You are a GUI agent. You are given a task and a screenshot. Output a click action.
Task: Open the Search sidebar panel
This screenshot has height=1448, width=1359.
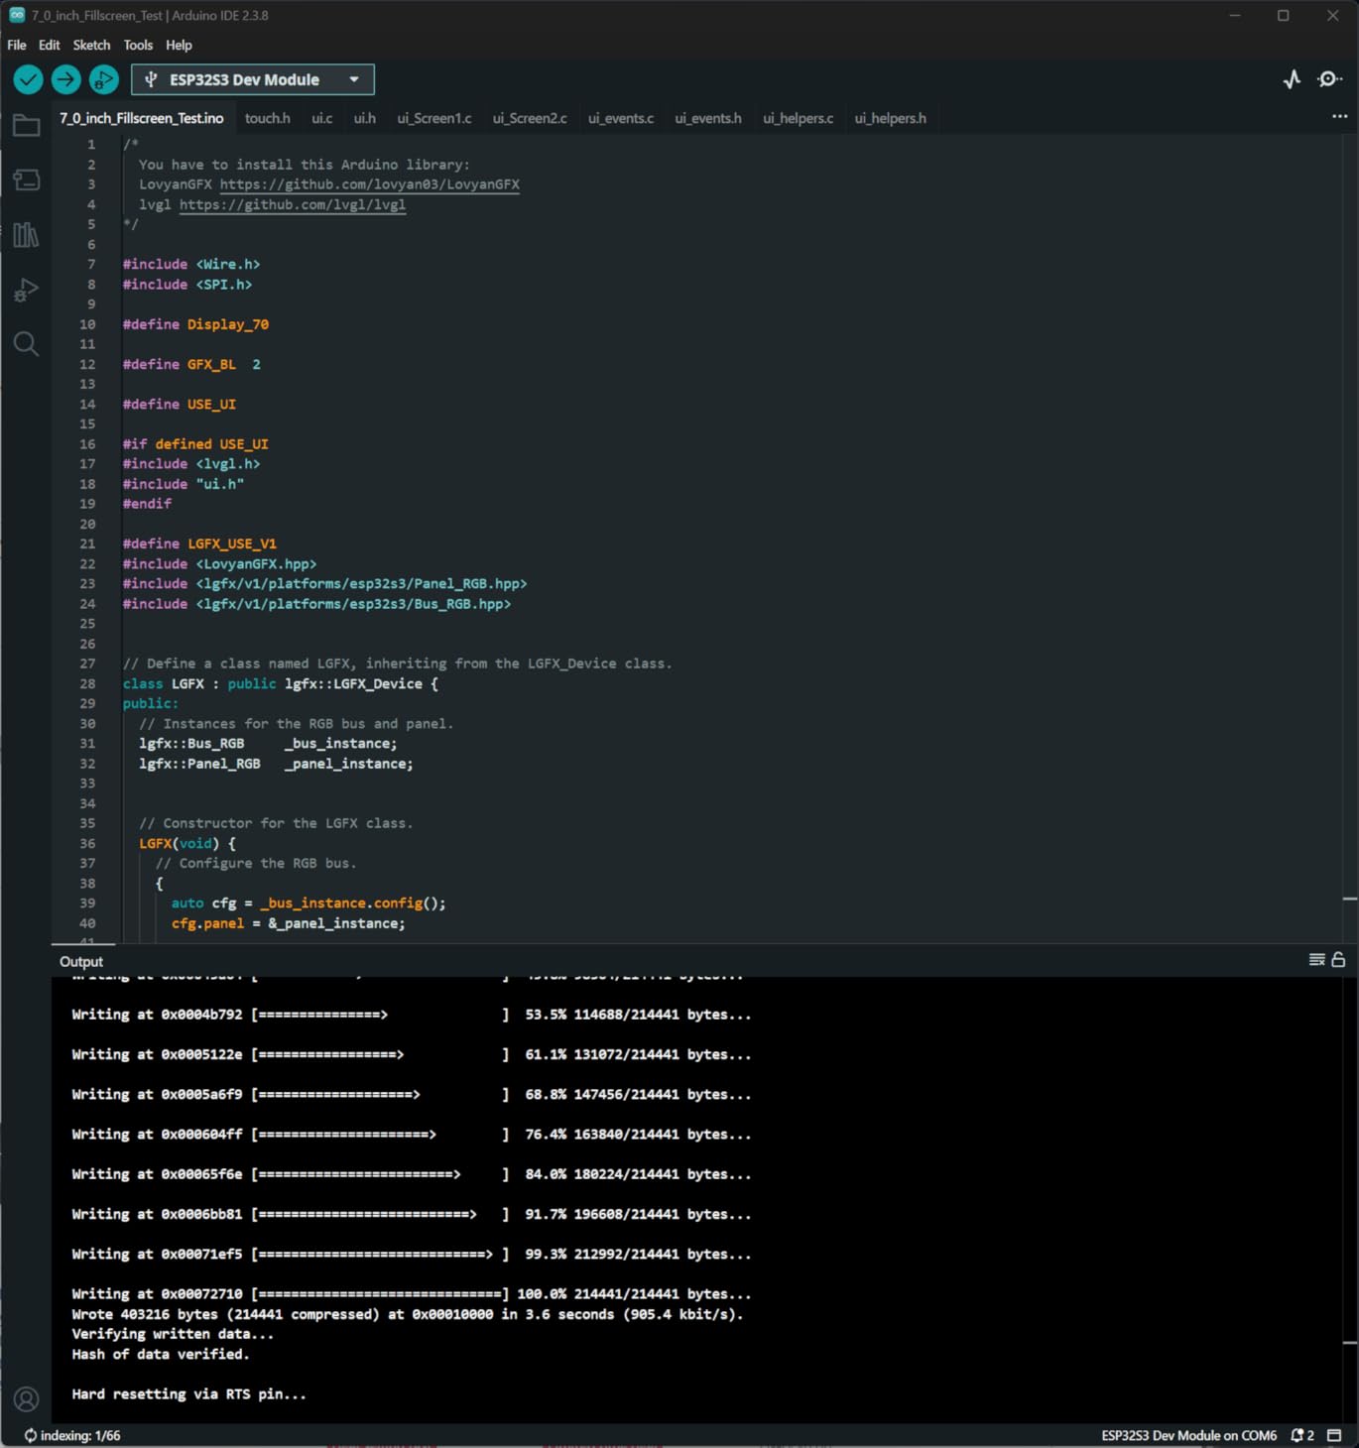[27, 344]
